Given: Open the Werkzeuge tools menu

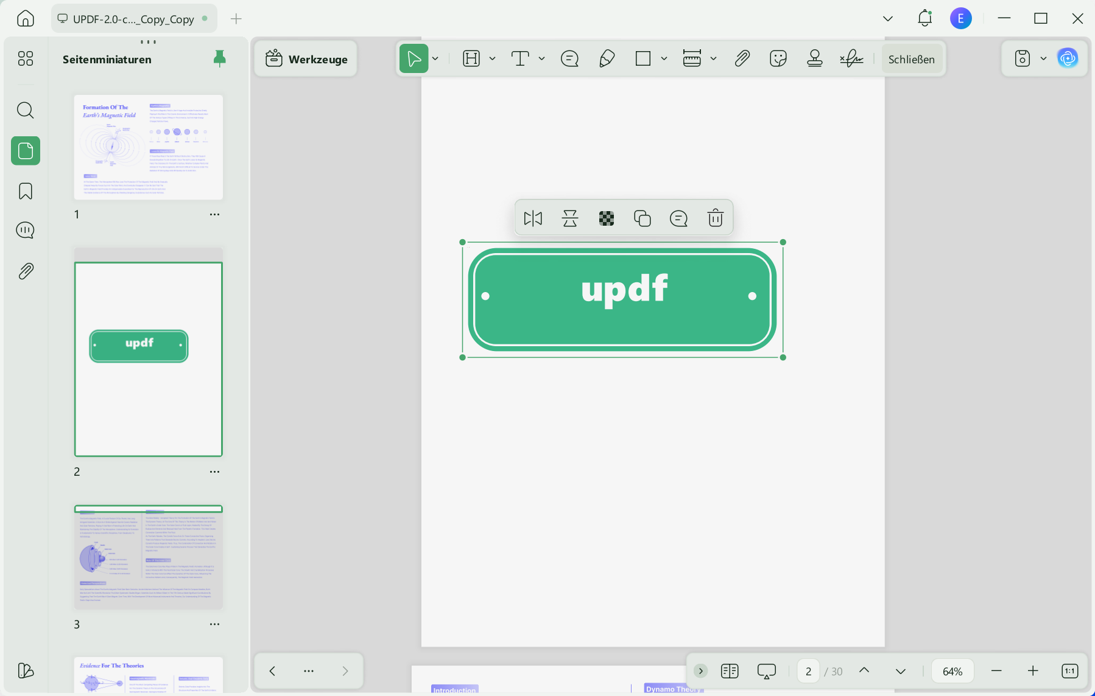Looking at the screenshot, I should [x=306, y=59].
